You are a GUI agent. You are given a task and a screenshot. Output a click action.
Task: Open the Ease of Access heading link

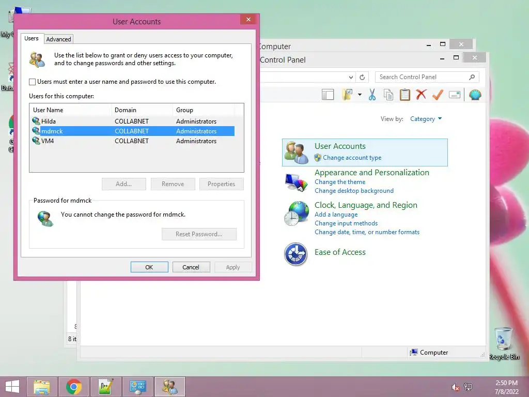(340, 252)
